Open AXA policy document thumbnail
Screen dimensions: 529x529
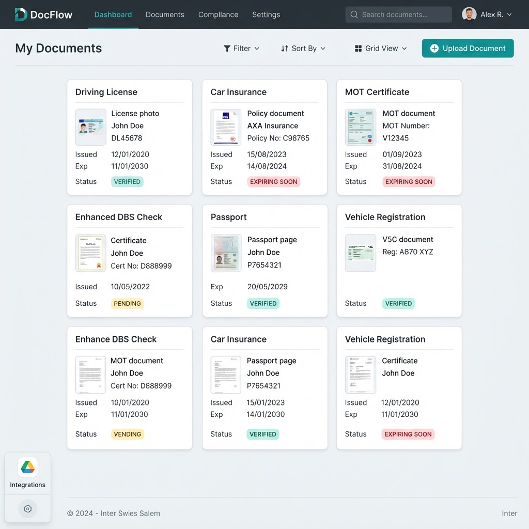coord(226,127)
